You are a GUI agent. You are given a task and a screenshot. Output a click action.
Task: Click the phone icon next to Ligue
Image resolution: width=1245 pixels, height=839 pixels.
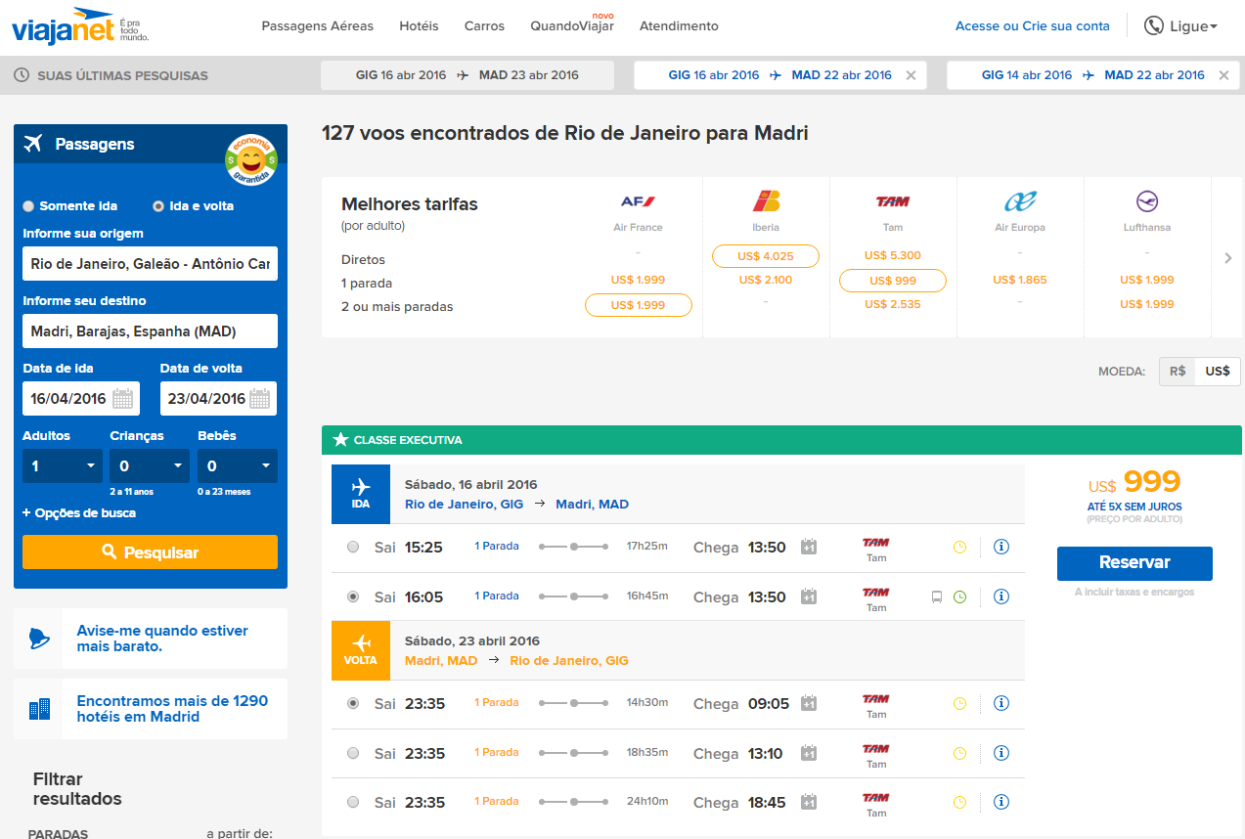point(1154,25)
